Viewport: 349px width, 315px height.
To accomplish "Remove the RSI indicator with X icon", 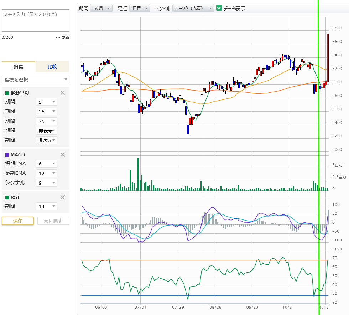I will [62, 197].
